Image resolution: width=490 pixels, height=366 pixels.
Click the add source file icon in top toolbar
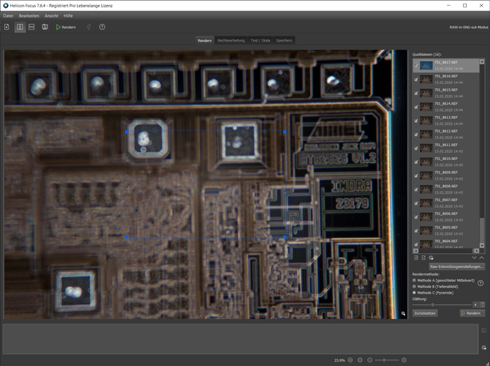point(7,27)
